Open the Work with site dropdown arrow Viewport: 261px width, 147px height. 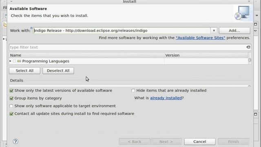pyautogui.click(x=214, y=31)
